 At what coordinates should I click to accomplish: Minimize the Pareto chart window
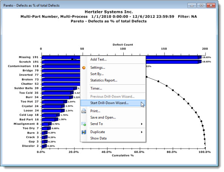(192, 5)
